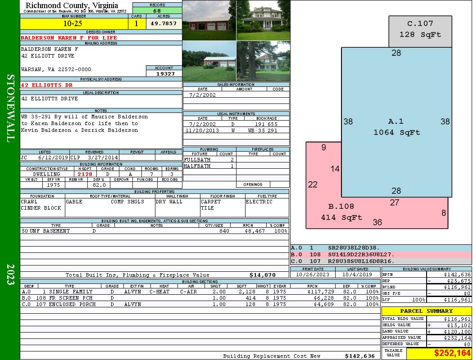Click the green record number 68 field
Viewport: 473px width, 360px height.
pyautogui.click(x=157, y=11)
